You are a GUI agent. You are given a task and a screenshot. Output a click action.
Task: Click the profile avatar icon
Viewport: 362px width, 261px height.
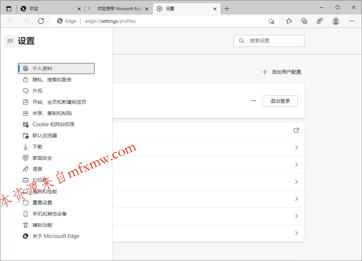tap(336, 21)
